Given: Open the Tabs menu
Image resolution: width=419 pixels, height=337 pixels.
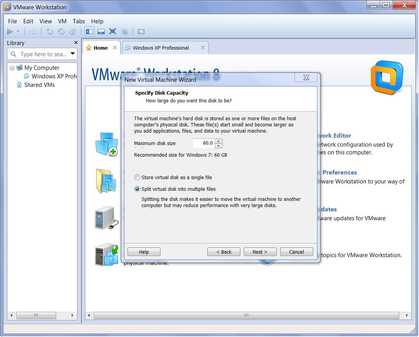Looking at the screenshot, I should [x=79, y=21].
